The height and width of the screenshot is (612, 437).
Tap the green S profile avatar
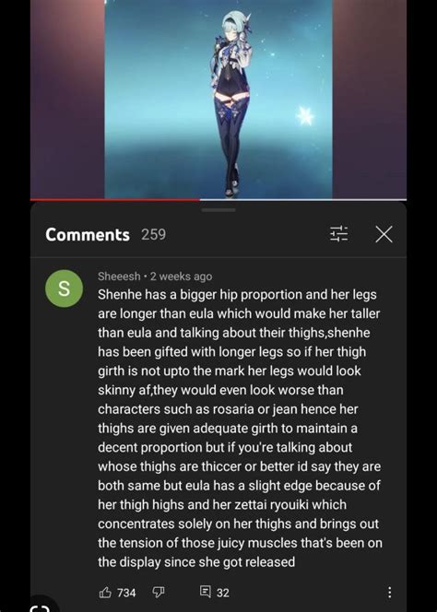64,288
